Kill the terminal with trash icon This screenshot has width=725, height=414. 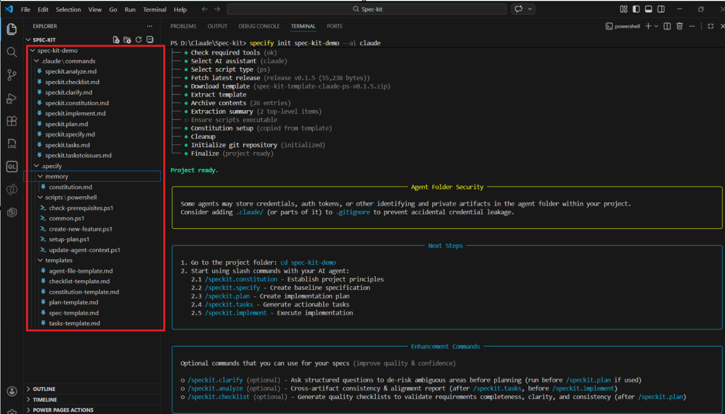click(679, 26)
